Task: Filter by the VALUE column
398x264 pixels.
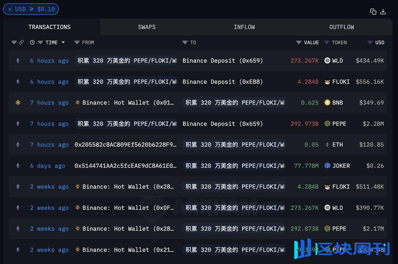Action: [x=299, y=42]
